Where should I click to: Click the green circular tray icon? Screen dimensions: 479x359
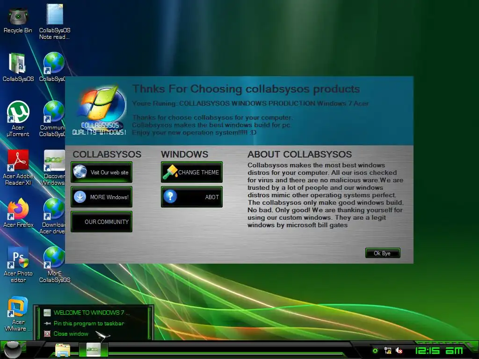pos(375,351)
